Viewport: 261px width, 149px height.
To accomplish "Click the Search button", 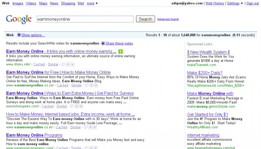I will coord(145,19).
